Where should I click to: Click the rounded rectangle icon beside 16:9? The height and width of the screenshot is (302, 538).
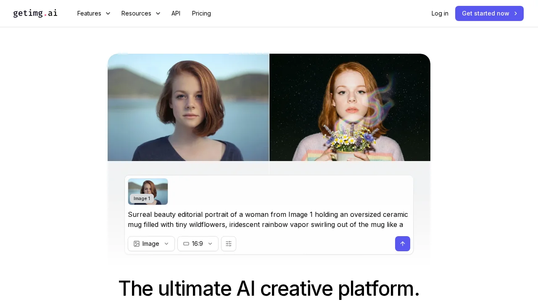click(186, 244)
